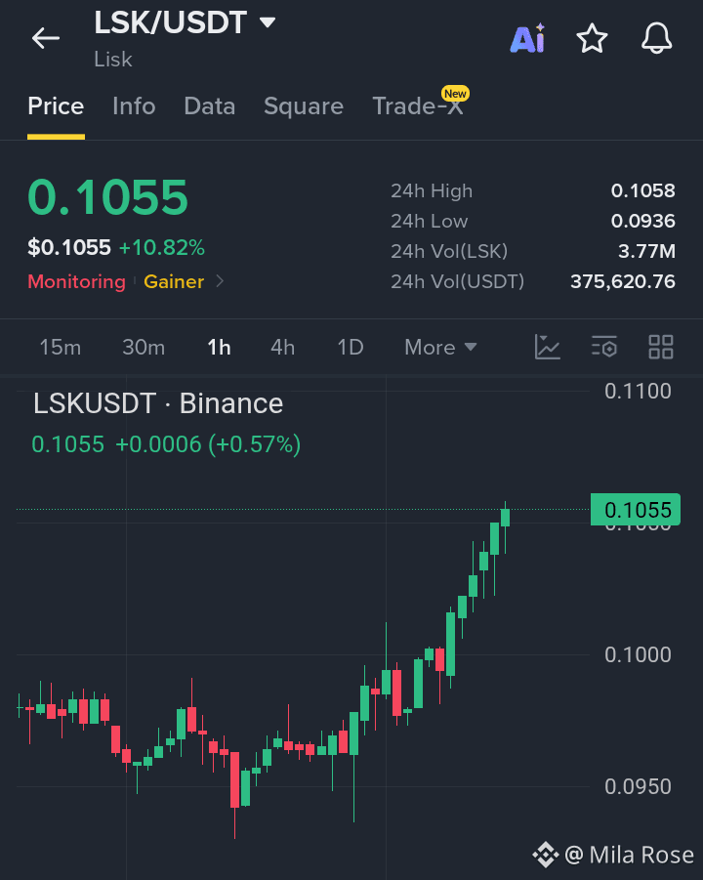Open the AI assistant icon

tap(527, 38)
